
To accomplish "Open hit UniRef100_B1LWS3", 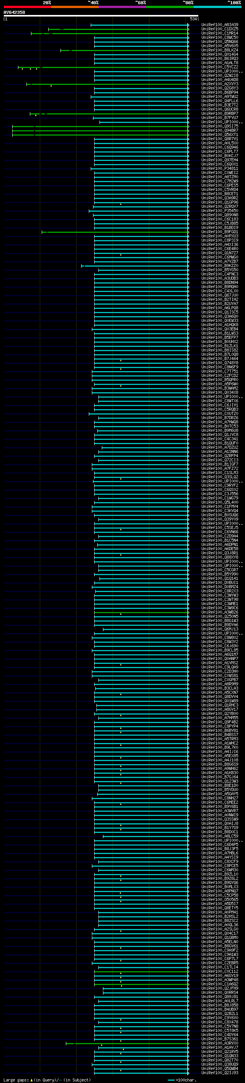I will point(220,333).
